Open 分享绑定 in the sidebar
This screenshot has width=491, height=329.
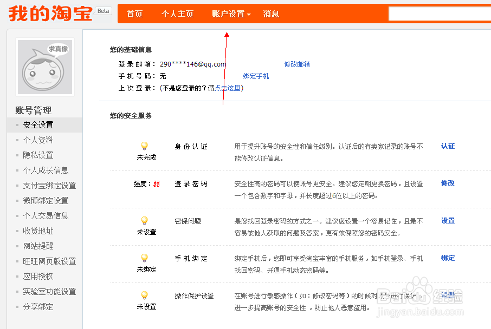38,307
